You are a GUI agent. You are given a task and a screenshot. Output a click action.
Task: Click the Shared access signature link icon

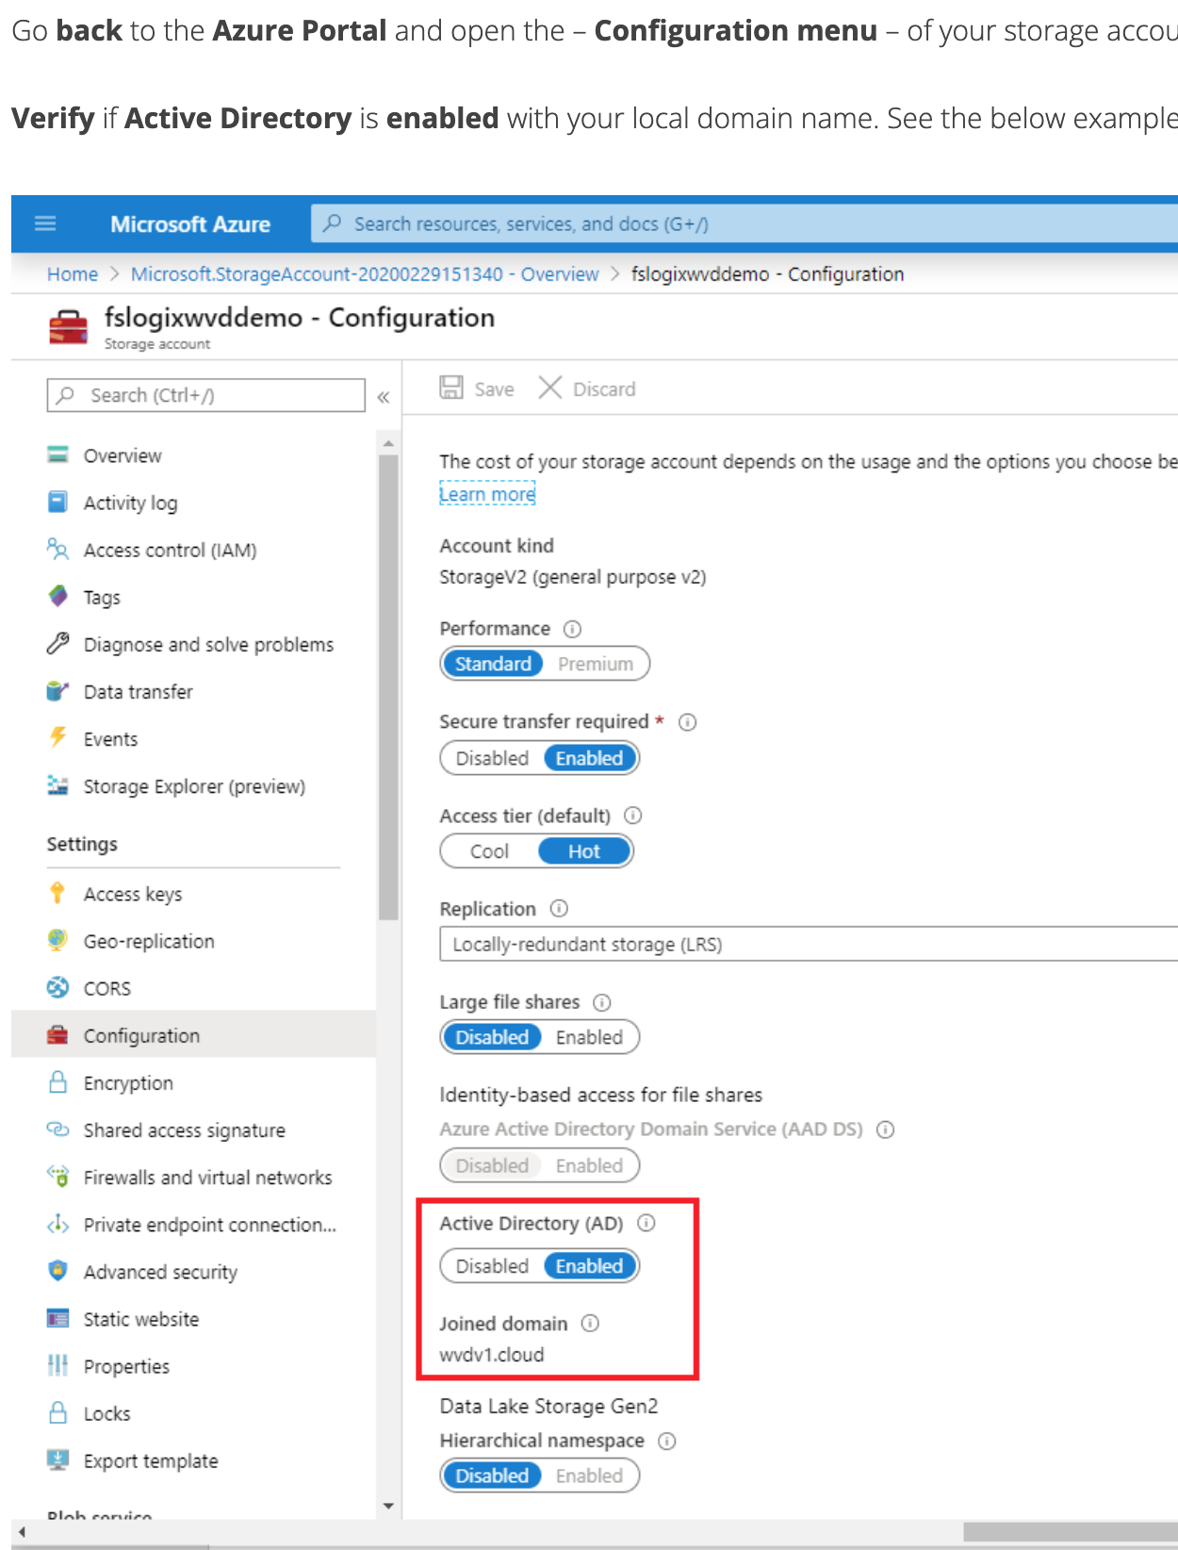(57, 1129)
